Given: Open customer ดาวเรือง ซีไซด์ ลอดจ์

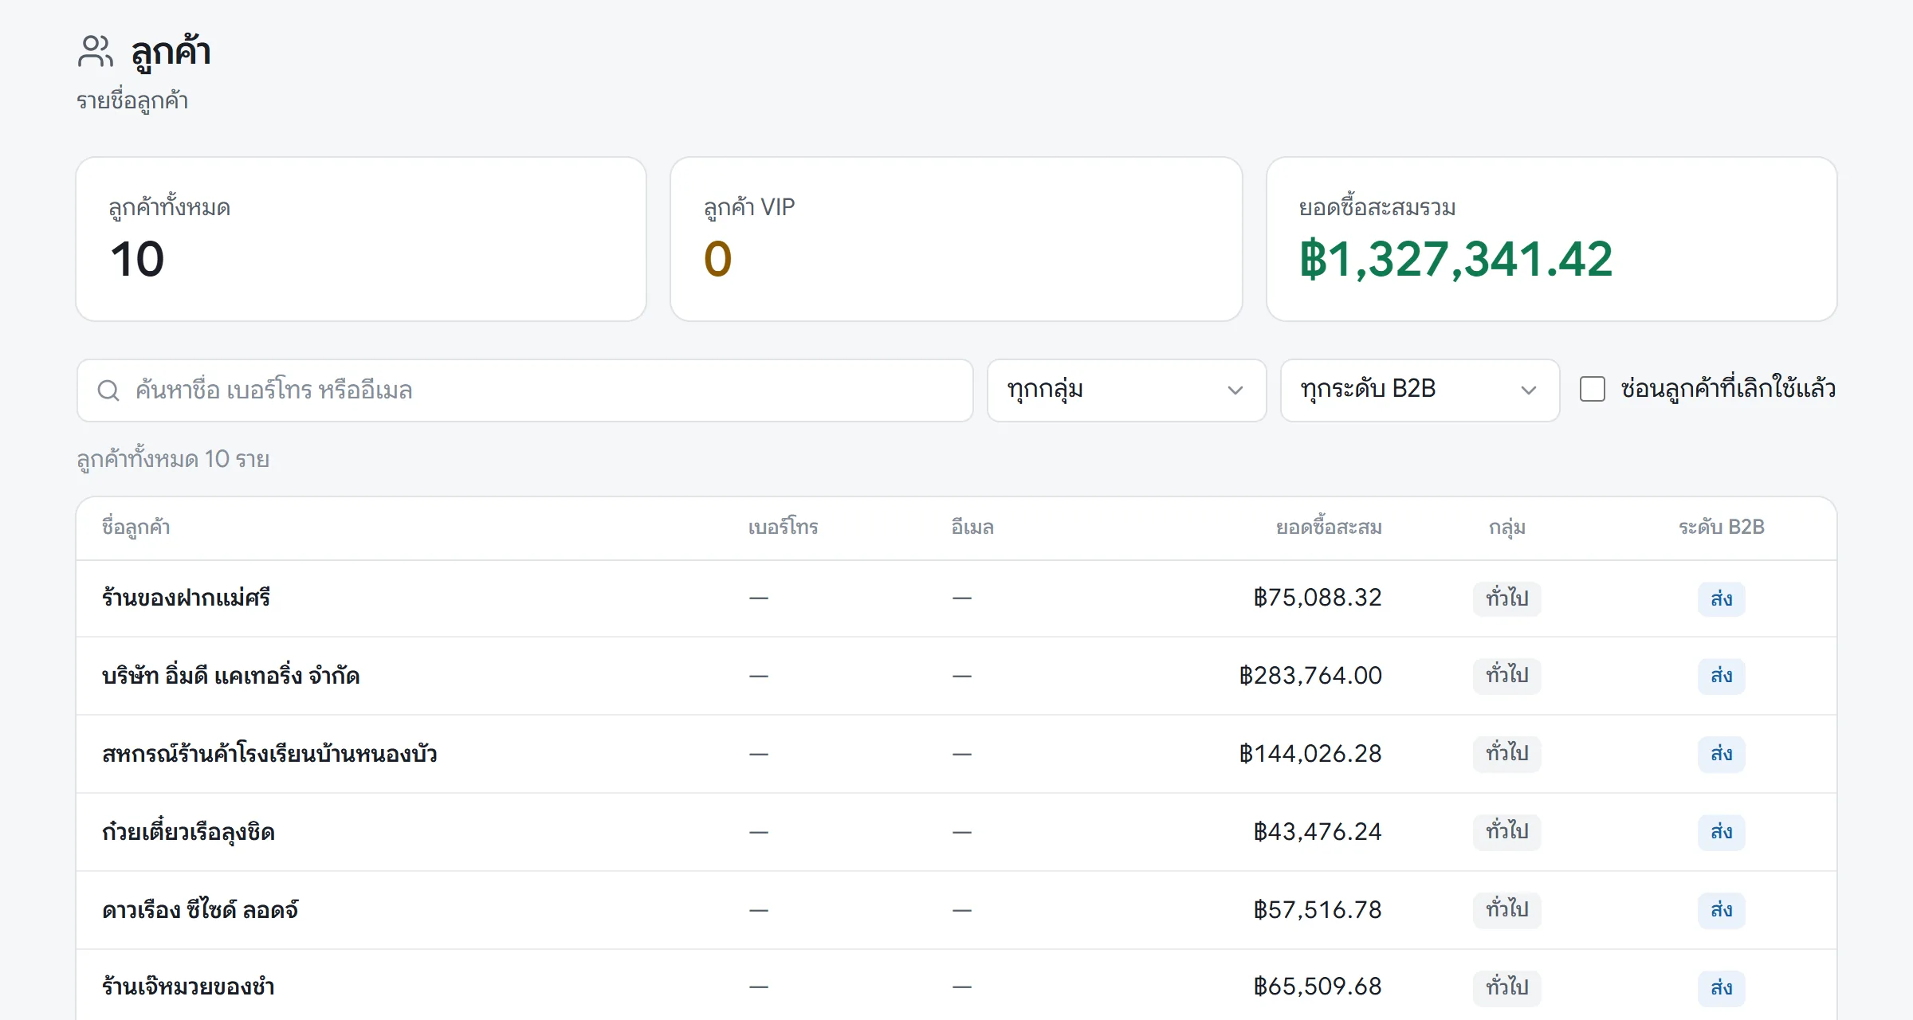Looking at the screenshot, I should pos(200,910).
